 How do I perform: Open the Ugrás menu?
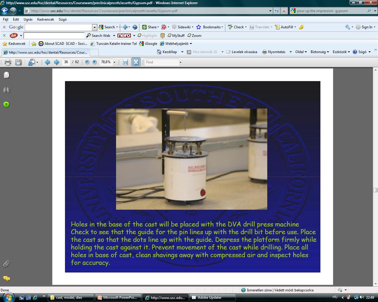(x=28, y=20)
